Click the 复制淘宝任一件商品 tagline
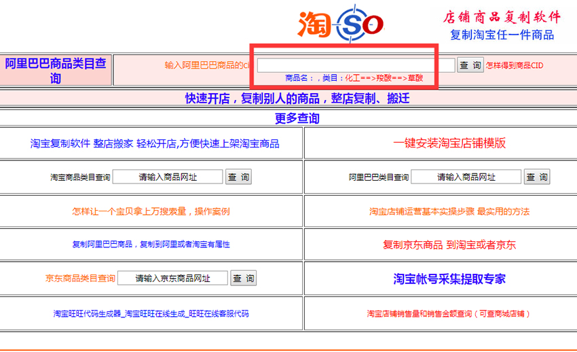Image resolution: width=577 pixels, height=352 pixels. coord(502,35)
